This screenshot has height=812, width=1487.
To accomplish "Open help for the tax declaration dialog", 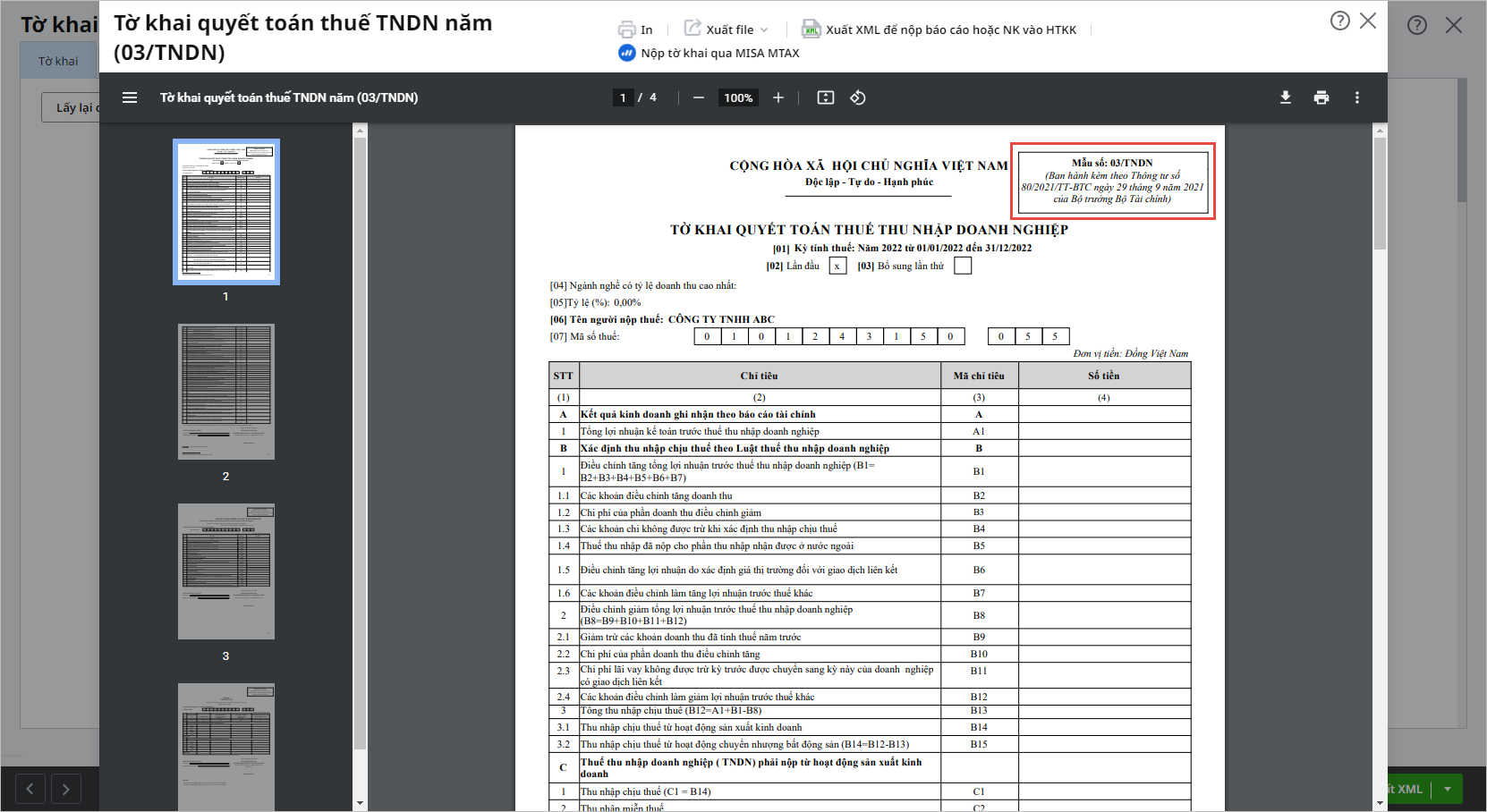I will (1339, 21).
